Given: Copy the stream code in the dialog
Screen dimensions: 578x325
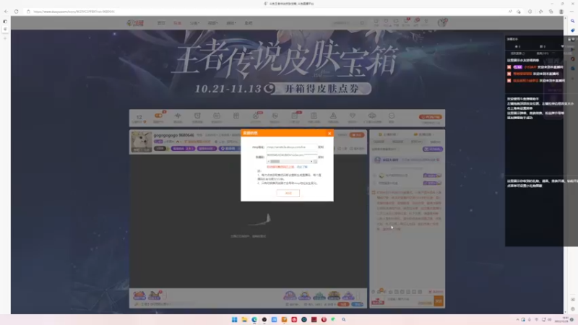Looking at the screenshot, I should coord(321,157).
